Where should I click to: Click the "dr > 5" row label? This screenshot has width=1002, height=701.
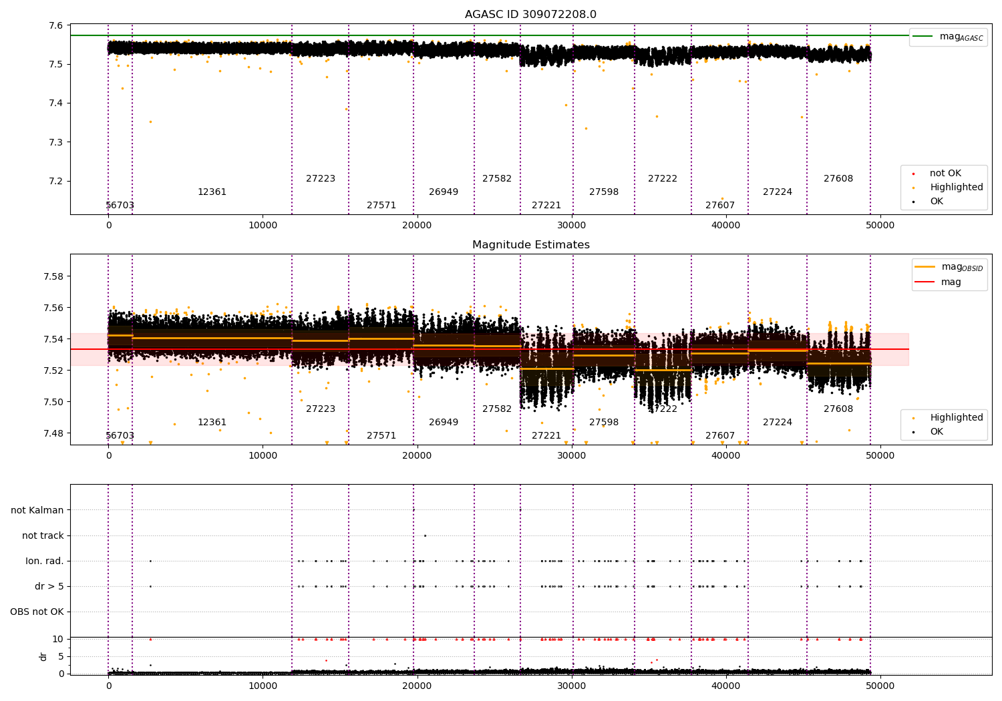[49, 586]
